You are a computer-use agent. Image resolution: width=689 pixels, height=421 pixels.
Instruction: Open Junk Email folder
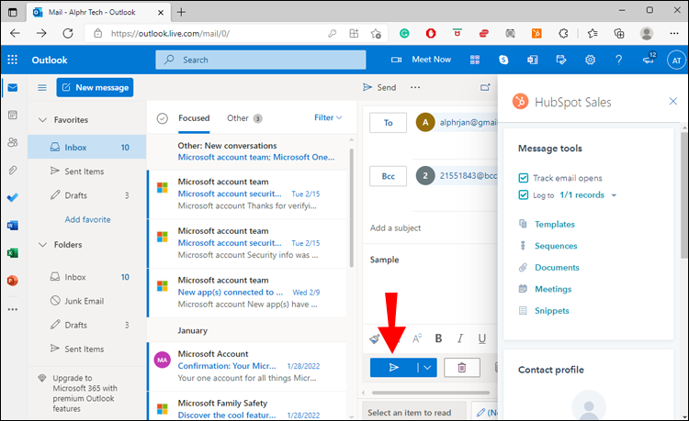[87, 301]
